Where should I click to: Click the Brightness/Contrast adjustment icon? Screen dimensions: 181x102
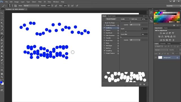[161, 33]
